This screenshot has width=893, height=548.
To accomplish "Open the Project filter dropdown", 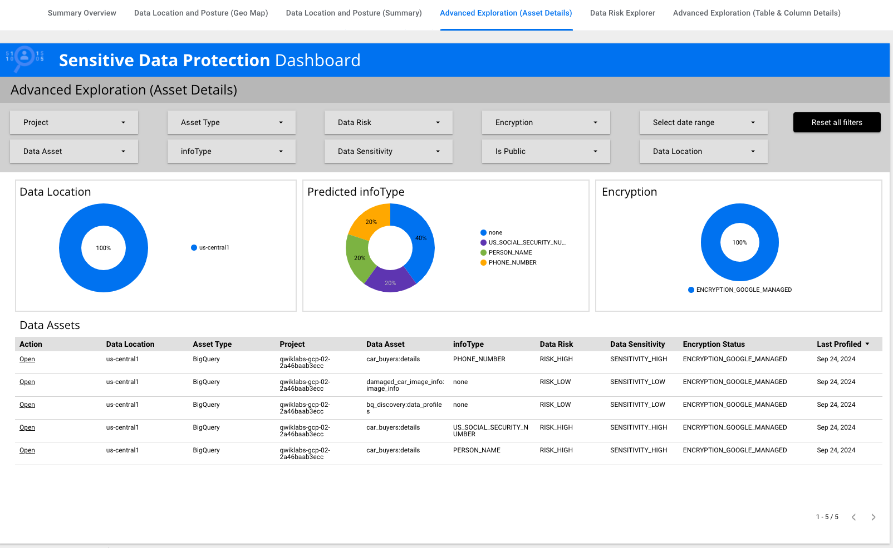I will coord(74,122).
